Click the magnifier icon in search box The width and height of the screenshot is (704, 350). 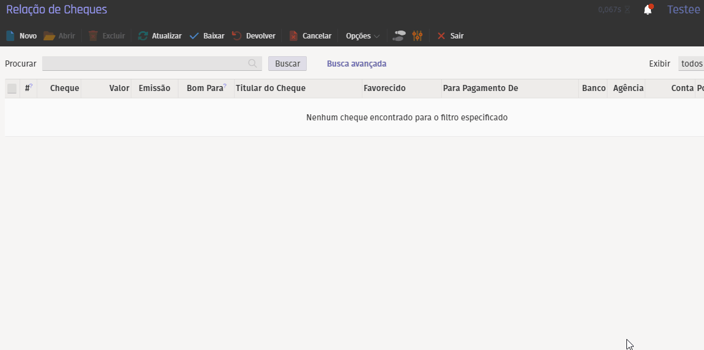pyautogui.click(x=252, y=64)
